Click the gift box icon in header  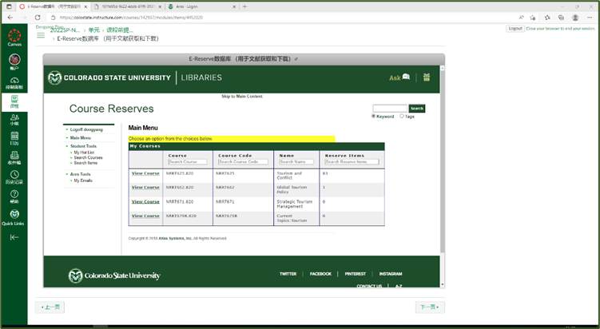[x=427, y=77]
